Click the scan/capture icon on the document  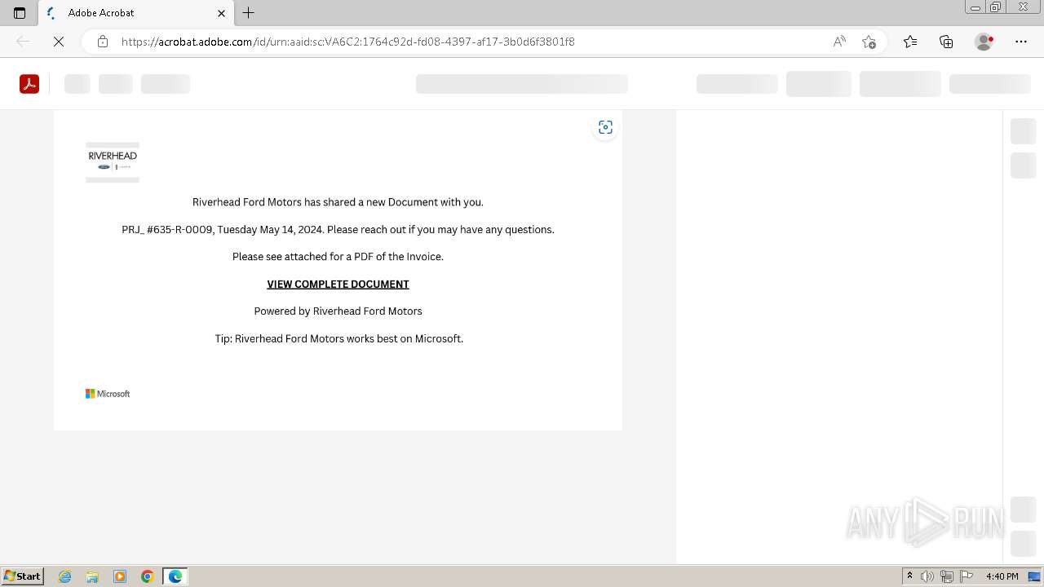(x=605, y=127)
